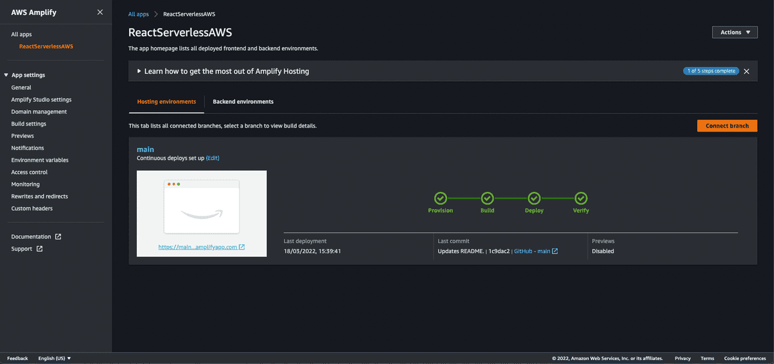Click Connect branch button
Image resolution: width=774 pixels, height=364 pixels.
click(727, 126)
